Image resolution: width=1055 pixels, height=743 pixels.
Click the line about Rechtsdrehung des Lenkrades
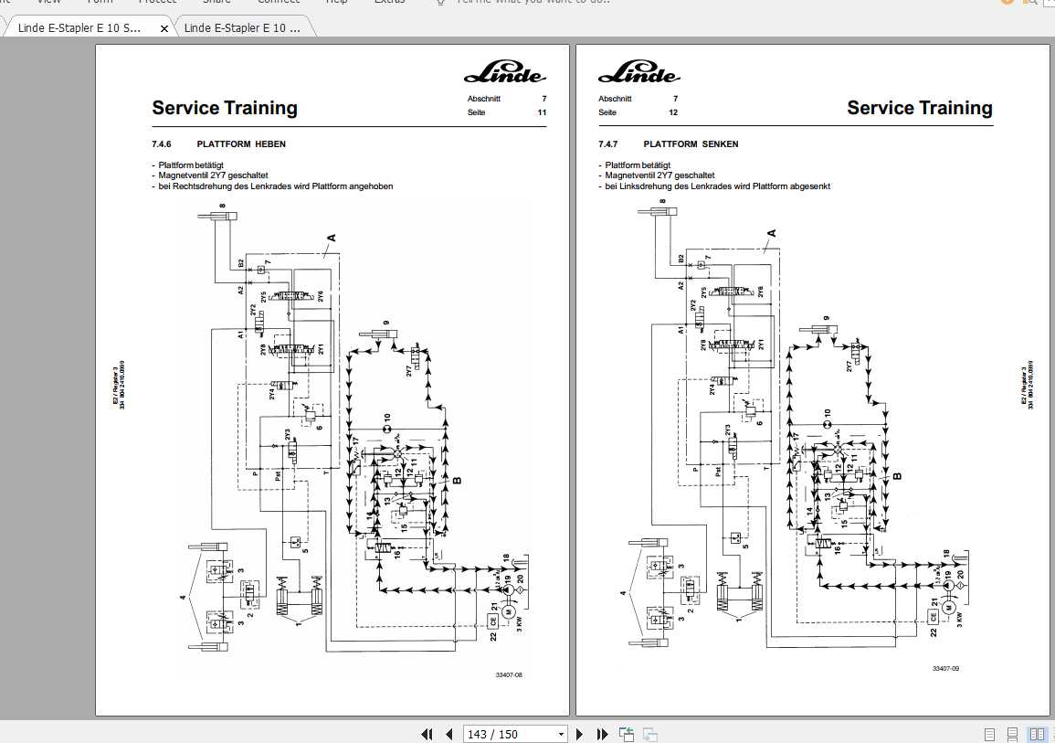pyautogui.click(x=275, y=186)
